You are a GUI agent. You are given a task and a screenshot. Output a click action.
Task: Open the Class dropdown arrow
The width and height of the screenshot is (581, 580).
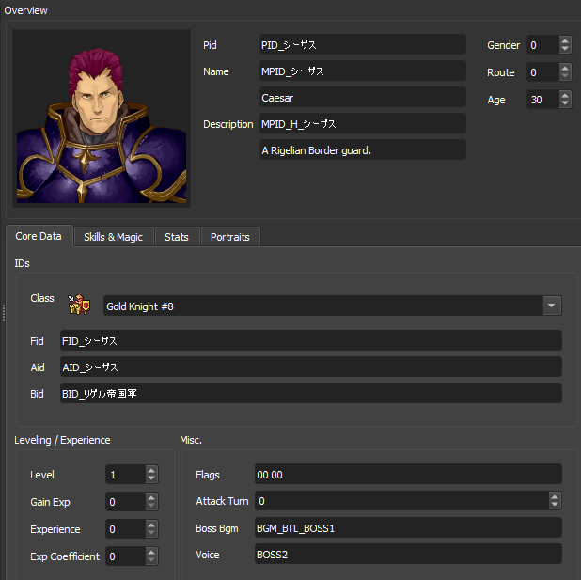click(551, 306)
